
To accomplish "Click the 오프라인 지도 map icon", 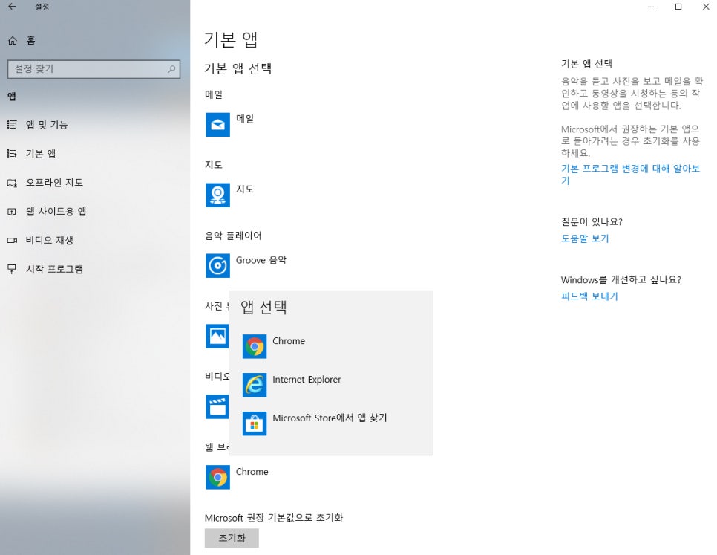I will [12, 183].
